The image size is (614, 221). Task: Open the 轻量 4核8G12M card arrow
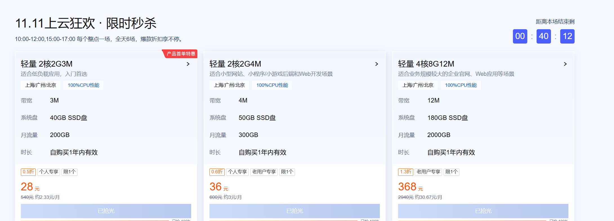(x=565, y=64)
